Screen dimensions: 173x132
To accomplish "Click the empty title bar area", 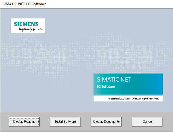I will (x=109, y=4).
